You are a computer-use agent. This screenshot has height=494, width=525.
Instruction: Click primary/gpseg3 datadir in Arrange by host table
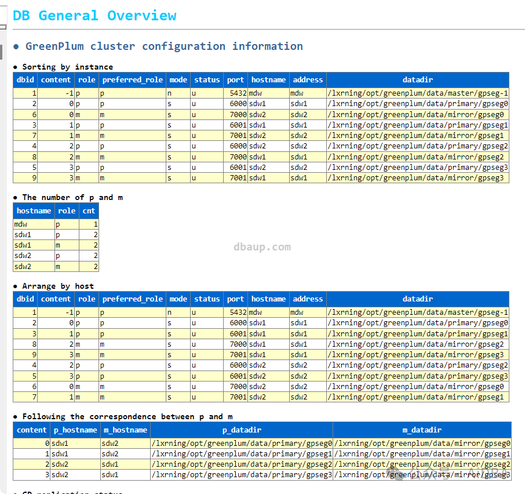tap(418, 376)
